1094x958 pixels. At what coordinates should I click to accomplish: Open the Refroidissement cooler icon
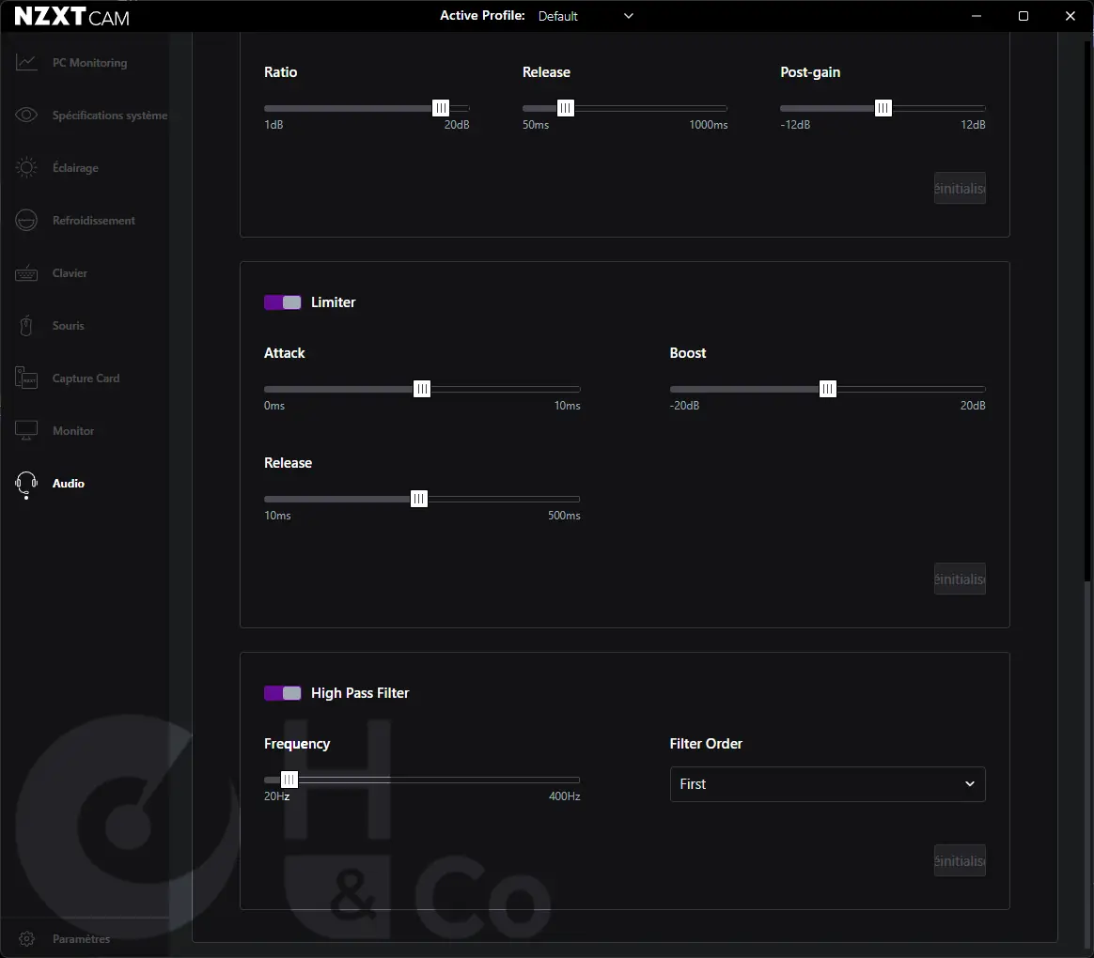coord(26,221)
